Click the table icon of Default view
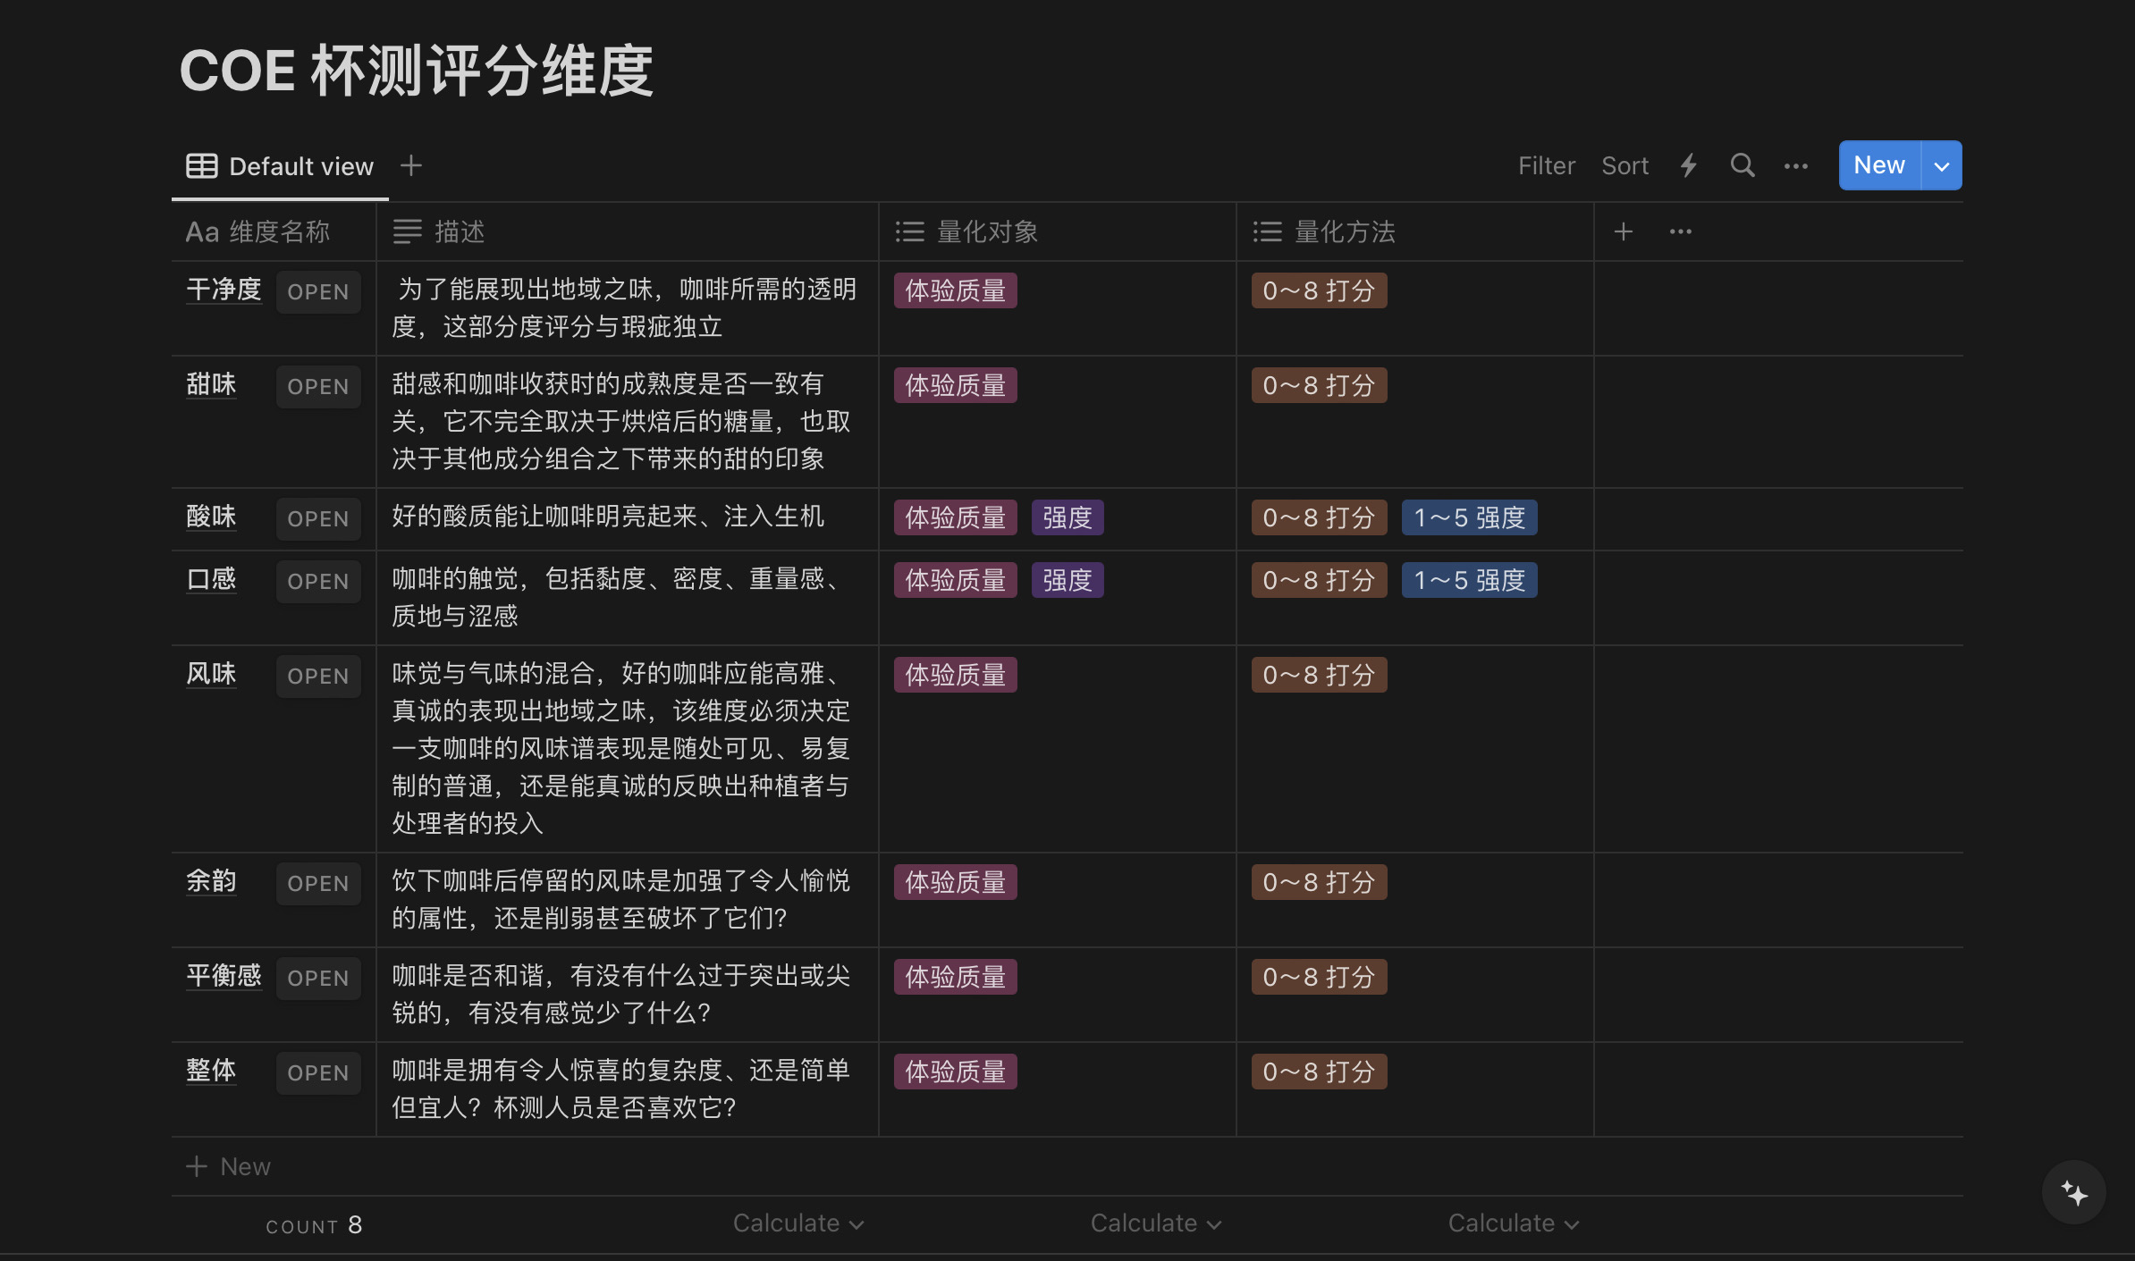This screenshot has width=2135, height=1261. point(201,166)
